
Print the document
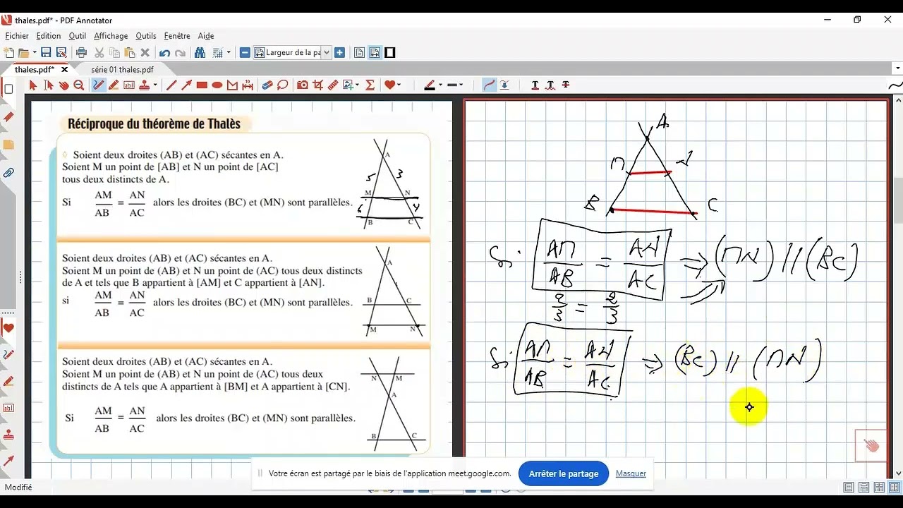(x=81, y=52)
